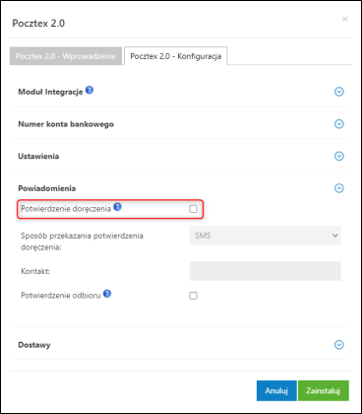The width and height of the screenshot is (362, 414).
Task: Click the Numer konta bankowego heading text
Action: click(66, 124)
